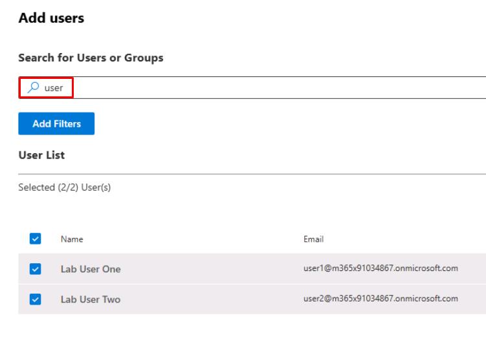The width and height of the screenshot is (486, 346).
Task: Sort by the Email column header
Action: click(x=313, y=239)
